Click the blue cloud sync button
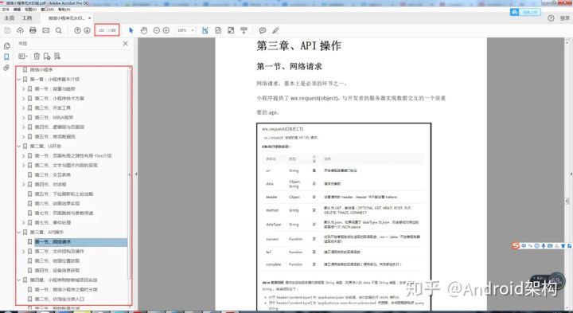 click(524, 12)
